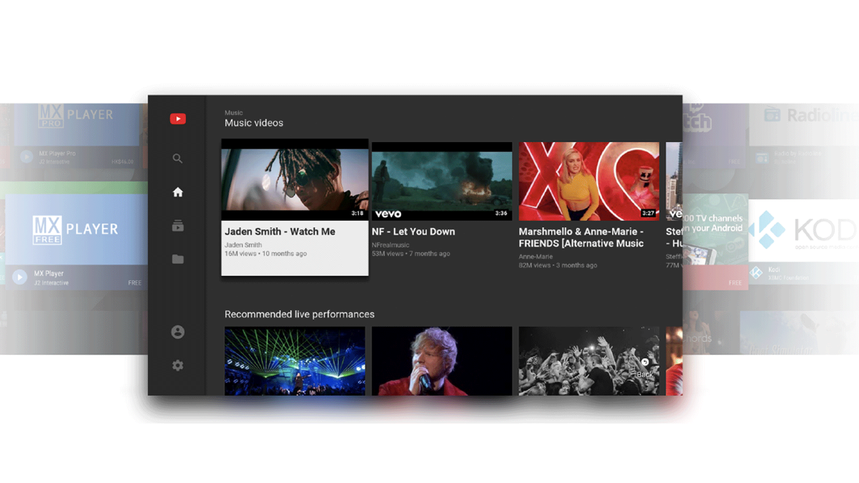Select the Music videos section heading
This screenshot has height=483, width=859.
coord(254,123)
